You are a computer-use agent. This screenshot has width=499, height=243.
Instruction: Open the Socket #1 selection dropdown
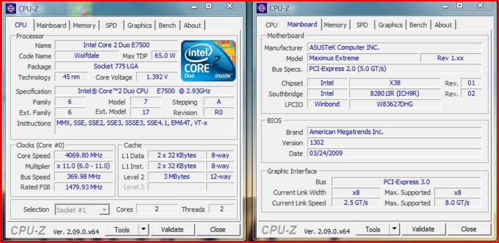pos(82,210)
